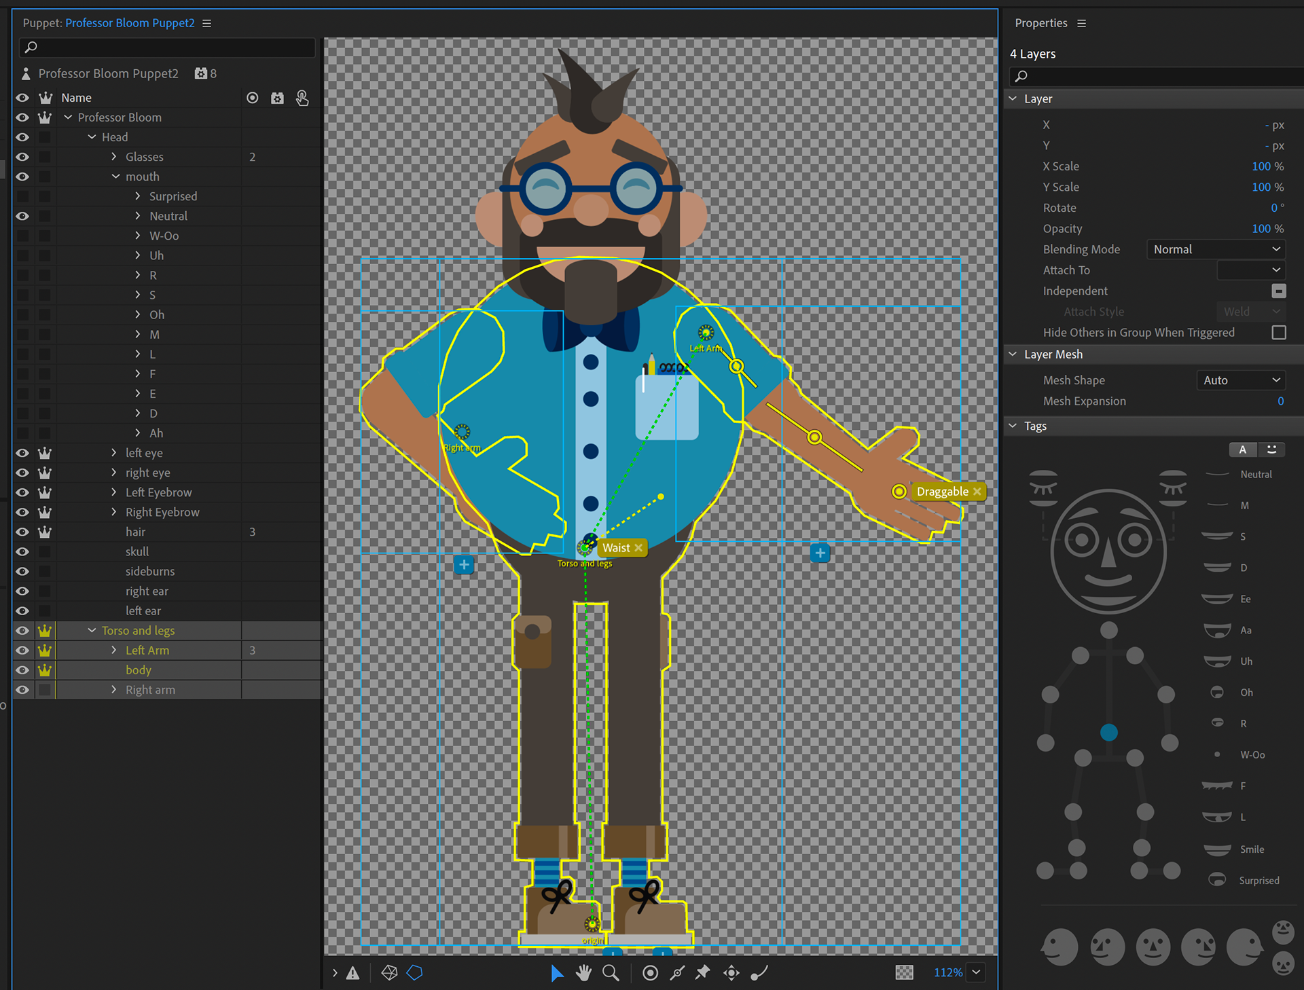The height and width of the screenshot is (990, 1304).
Task: Click the Opacity 100 value
Action: pyautogui.click(x=1261, y=229)
